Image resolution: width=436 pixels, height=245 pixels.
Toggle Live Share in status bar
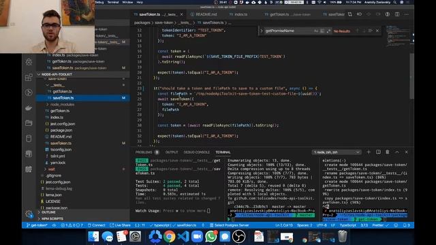coord(120,225)
